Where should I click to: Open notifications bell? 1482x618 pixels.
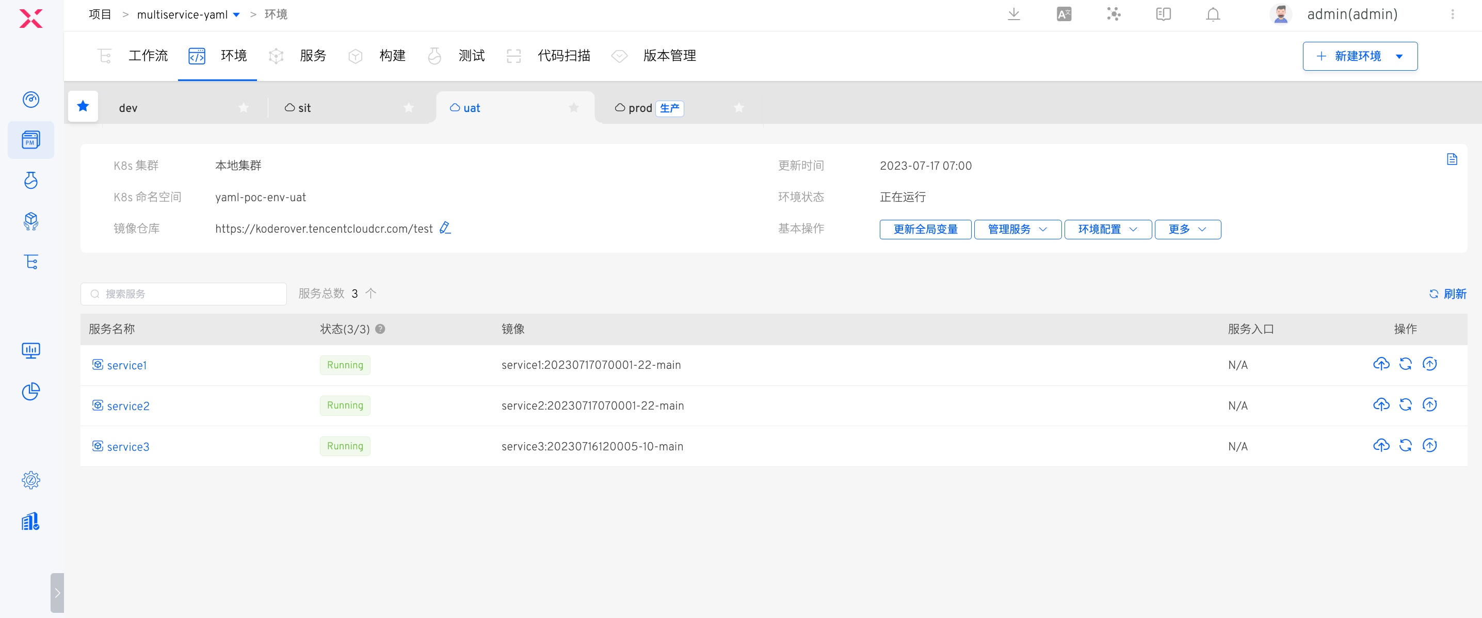tap(1213, 14)
